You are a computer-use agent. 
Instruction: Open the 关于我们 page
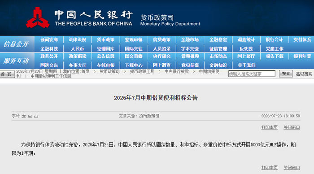tap(246, 65)
